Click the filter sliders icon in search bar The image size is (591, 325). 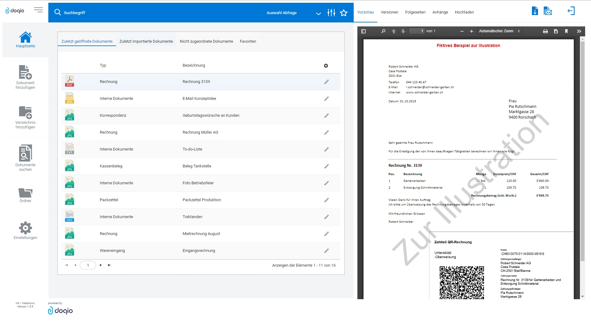click(x=331, y=13)
